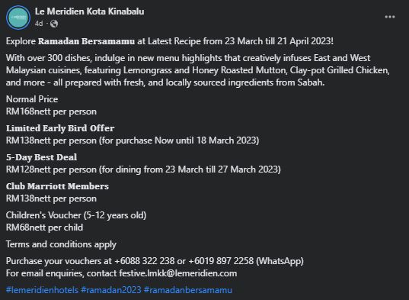This screenshot has height=300, width=409.
Task: Click the public audience globe icon
Action: [54, 24]
